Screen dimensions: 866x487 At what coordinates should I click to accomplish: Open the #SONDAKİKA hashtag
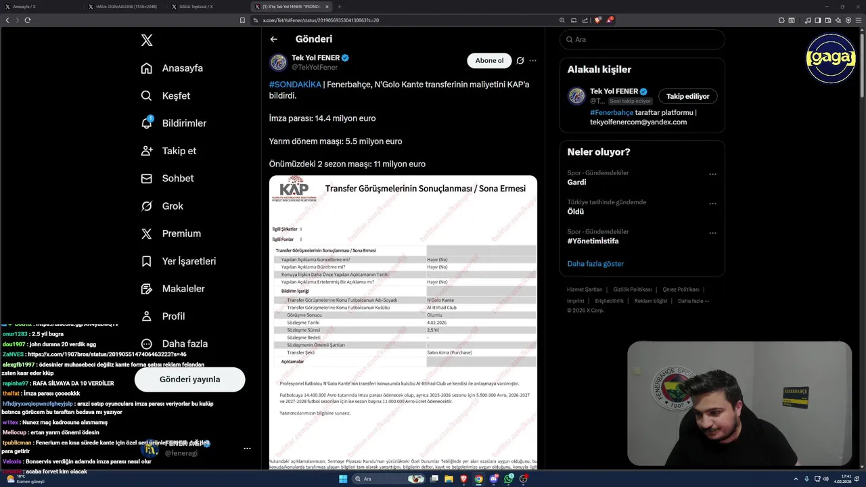295,85
